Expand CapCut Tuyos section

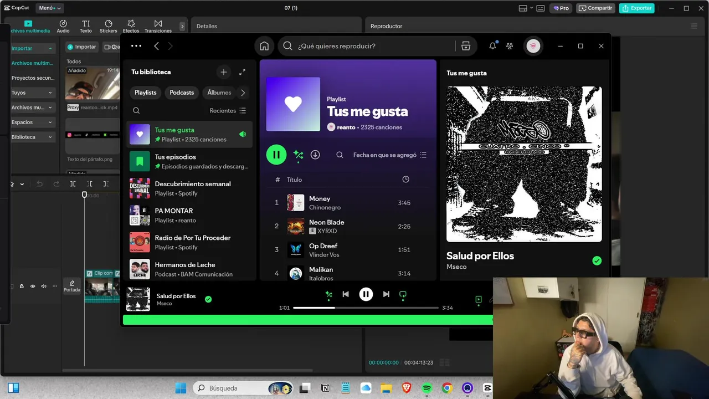[33, 93]
